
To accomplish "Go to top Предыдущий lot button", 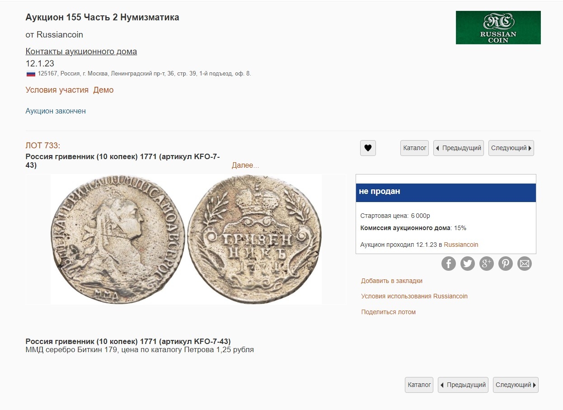I will point(458,148).
